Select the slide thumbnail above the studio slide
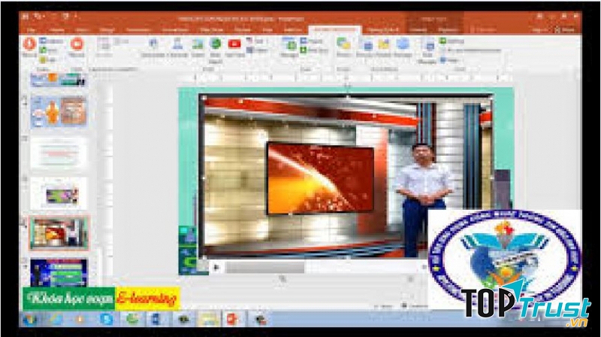 pos(59,193)
